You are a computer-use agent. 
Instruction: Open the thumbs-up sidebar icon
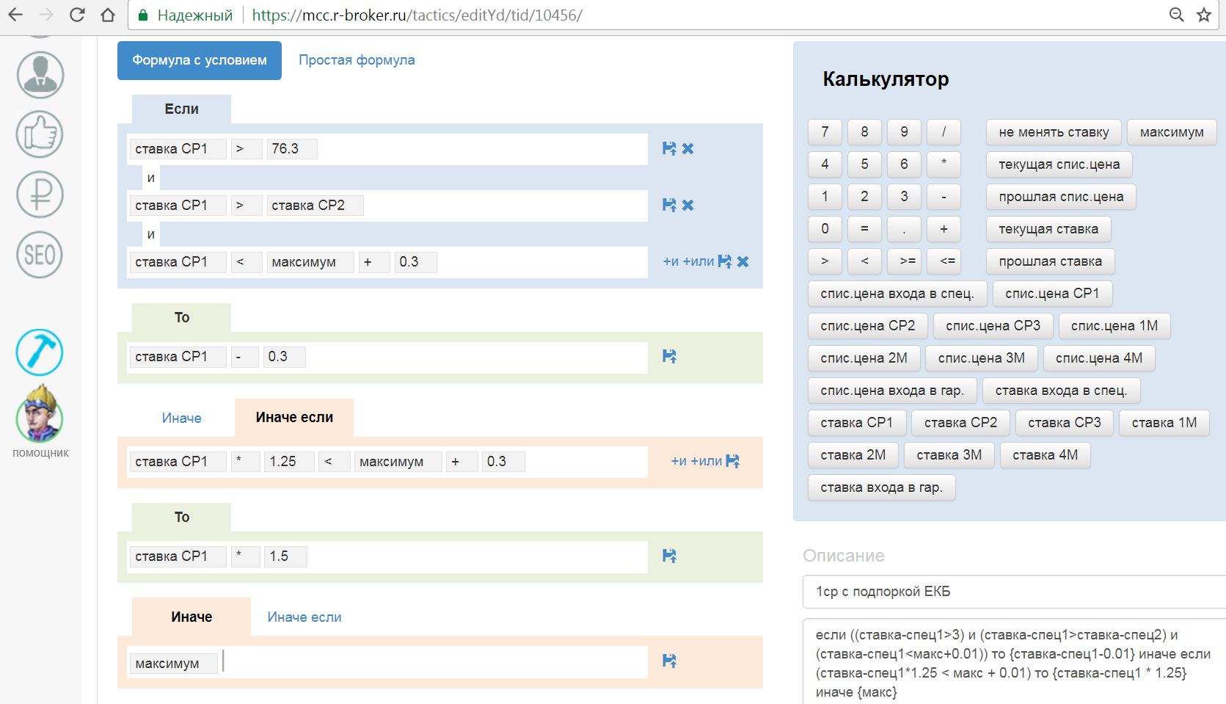40,134
